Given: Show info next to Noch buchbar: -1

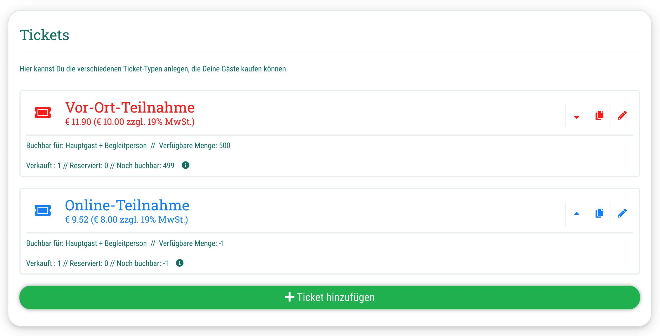Looking at the screenshot, I should click(x=179, y=263).
